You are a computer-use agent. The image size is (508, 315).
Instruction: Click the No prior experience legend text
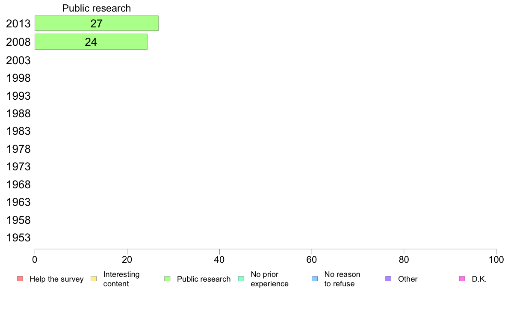pyautogui.click(x=269, y=279)
